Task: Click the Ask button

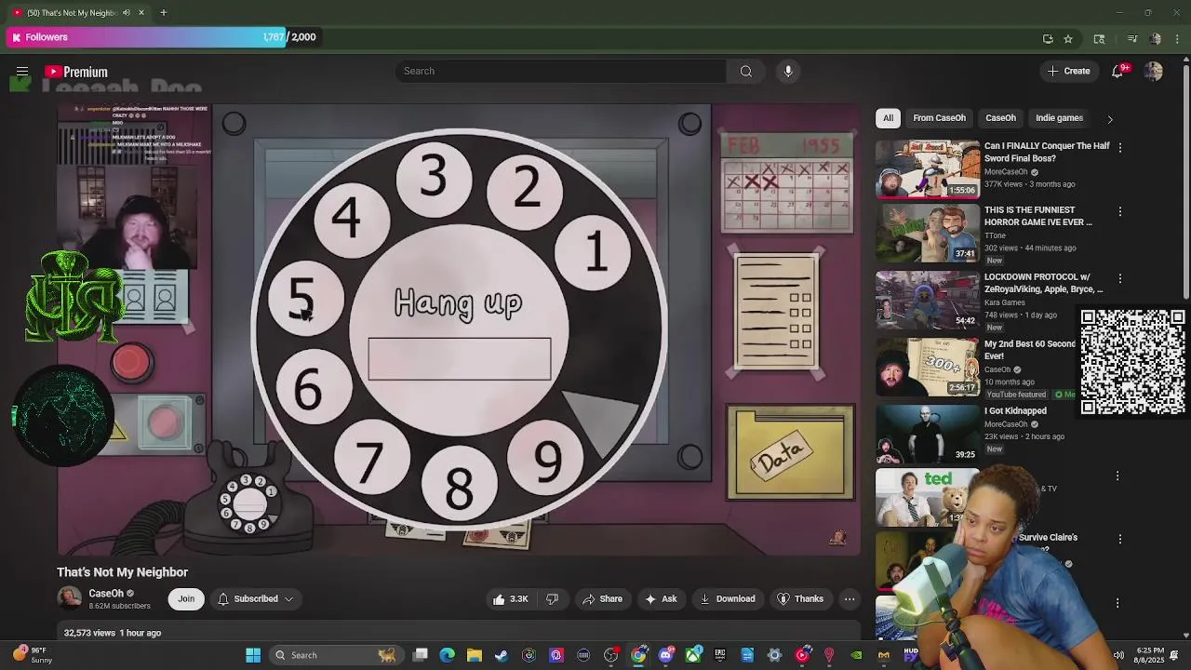Action: click(661, 599)
